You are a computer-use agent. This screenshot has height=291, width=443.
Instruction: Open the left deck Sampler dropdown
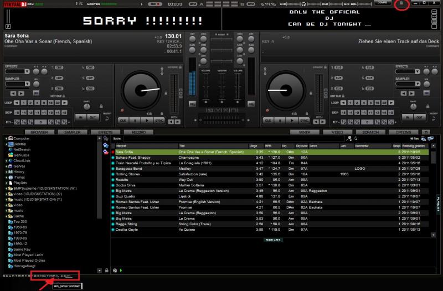pos(17,84)
